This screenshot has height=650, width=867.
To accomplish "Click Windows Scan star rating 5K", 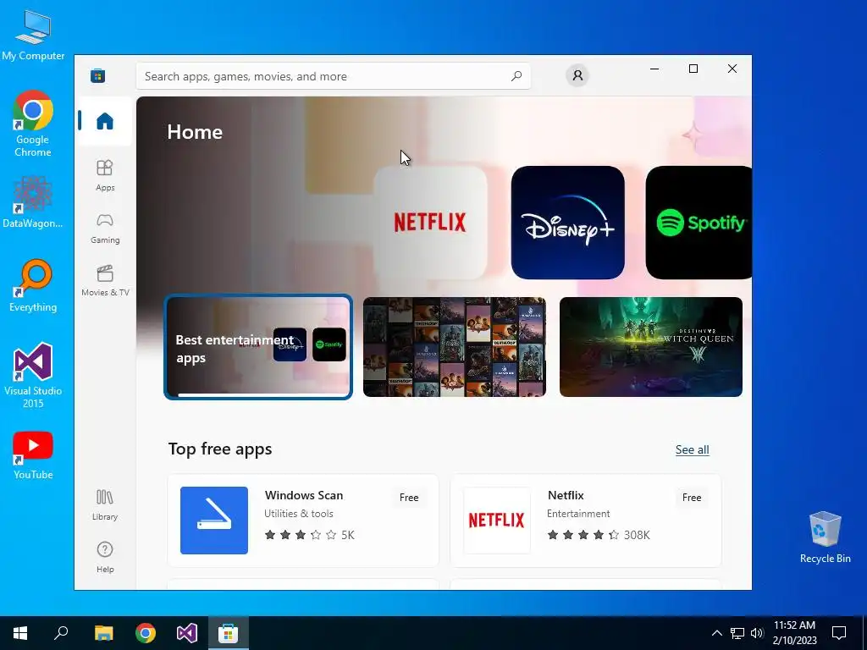I will 310,535.
